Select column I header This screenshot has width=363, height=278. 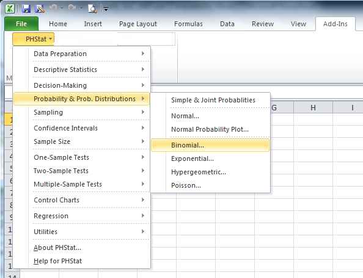point(348,107)
